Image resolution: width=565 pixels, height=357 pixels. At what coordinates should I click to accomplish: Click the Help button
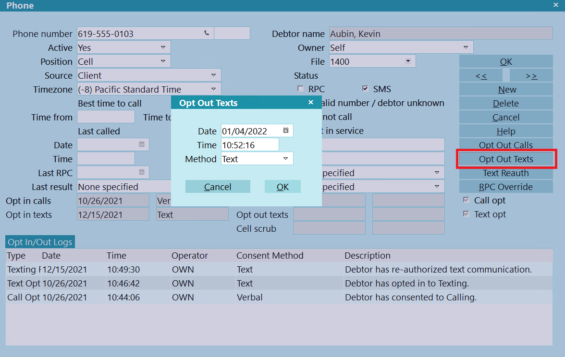pos(506,131)
